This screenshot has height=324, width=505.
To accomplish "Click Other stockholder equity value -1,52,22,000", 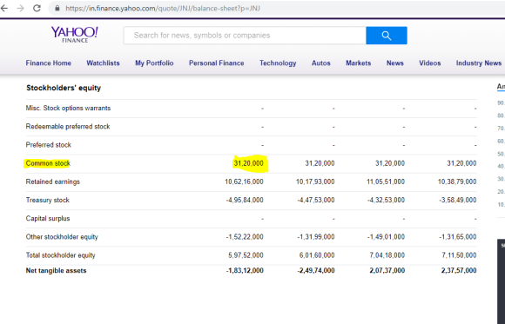I will pyautogui.click(x=245, y=237).
